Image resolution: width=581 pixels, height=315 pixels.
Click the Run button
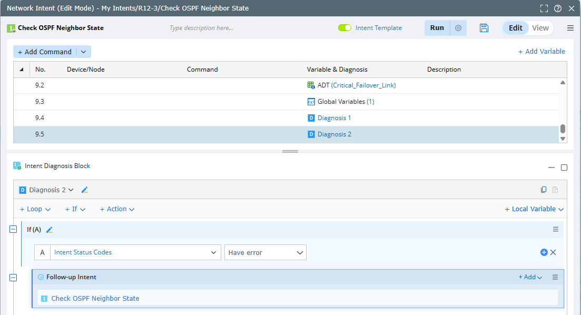point(437,28)
